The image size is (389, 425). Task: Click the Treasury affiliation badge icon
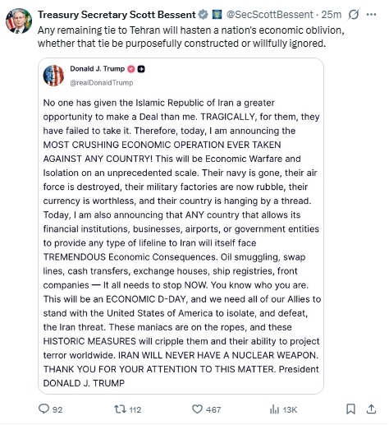click(x=217, y=15)
